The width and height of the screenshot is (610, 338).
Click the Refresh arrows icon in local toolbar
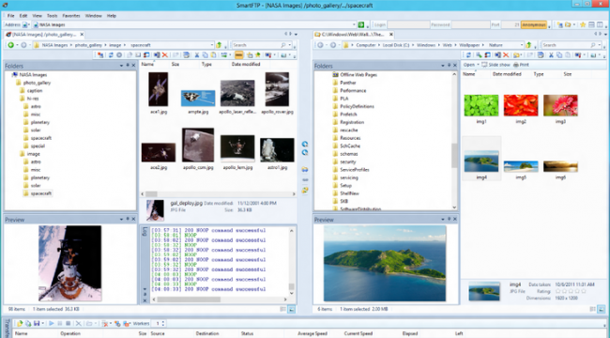pyautogui.click(x=469, y=55)
